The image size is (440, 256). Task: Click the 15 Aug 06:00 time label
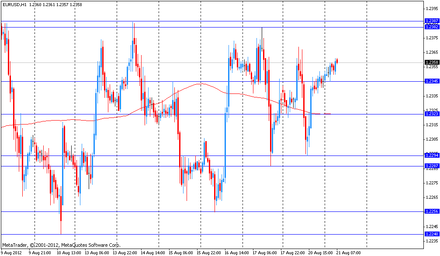tap(180, 253)
